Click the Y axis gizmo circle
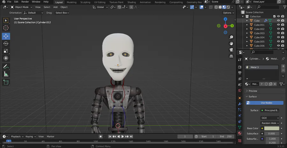 (x=232, y=26)
